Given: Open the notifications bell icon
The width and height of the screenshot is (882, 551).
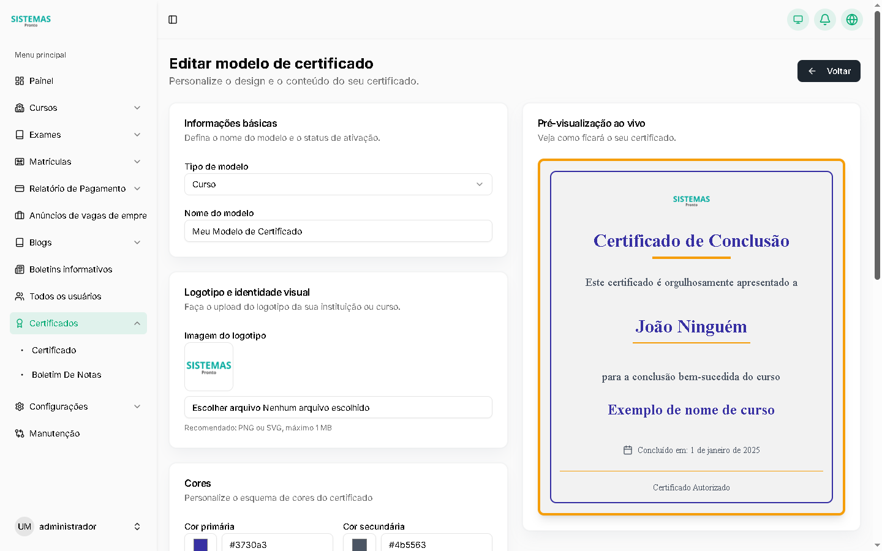Looking at the screenshot, I should click(824, 20).
